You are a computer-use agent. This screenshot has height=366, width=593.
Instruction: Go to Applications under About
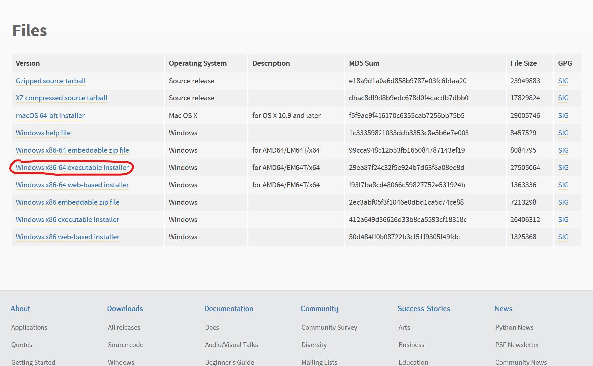(29, 327)
